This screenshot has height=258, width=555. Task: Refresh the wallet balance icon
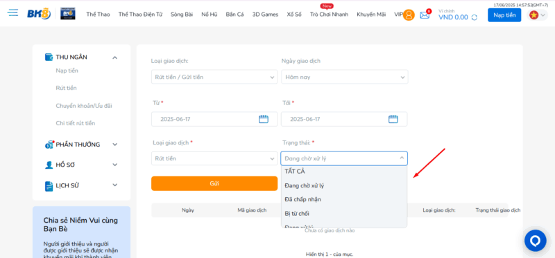475,17
